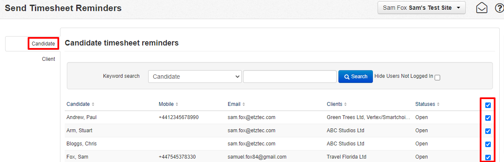Screen dimensions: 504x162
Task: Sort by the Mobile column arrows
Action: click(x=177, y=104)
